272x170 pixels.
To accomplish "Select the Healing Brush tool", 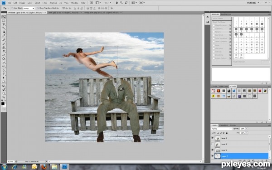I will click(x=4, y=40).
